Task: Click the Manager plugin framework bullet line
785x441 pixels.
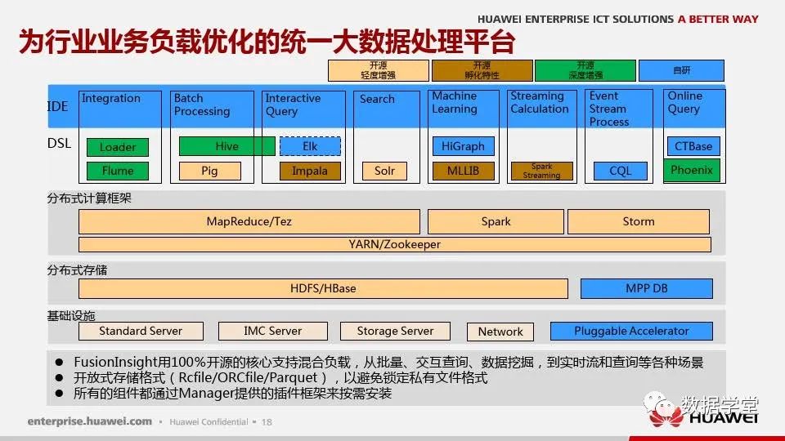Action: pyautogui.click(x=232, y=394)
